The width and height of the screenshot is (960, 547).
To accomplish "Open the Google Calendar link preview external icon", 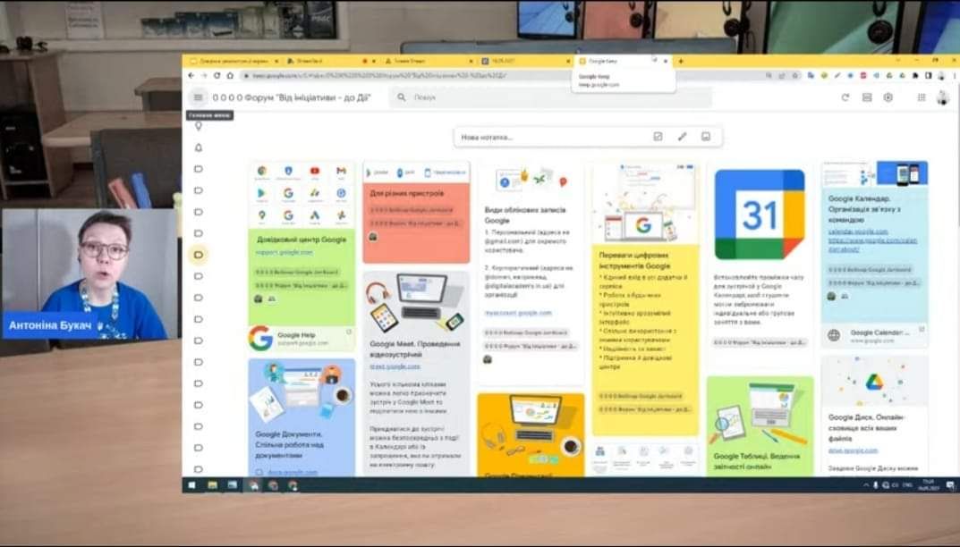I will click(922, 330).
